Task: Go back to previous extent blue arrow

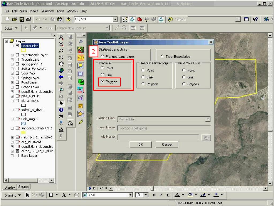Action: pos(61,77)
